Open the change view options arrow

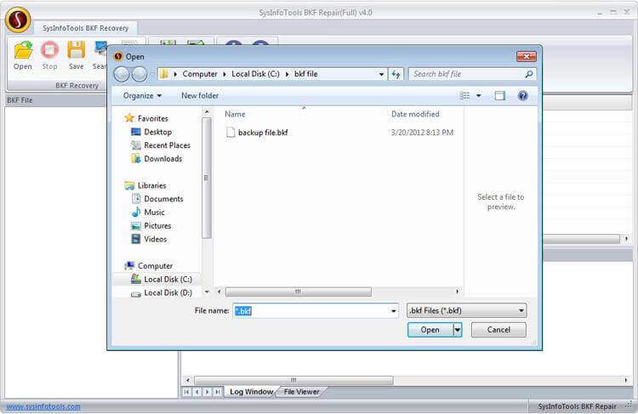pos(479,96)
